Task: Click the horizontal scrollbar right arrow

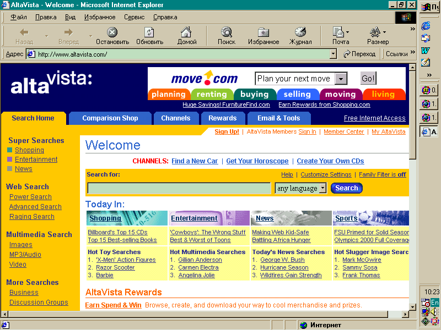Action: coord(405,314)
